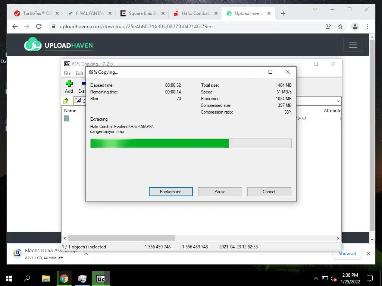This screenshot has width=382, height=286.
Task: Open the taskbar clock and date
Action: click(350, 279)
